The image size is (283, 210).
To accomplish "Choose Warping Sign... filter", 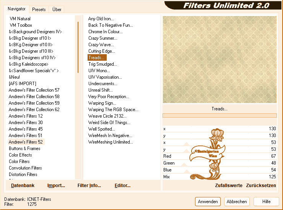I will click(x=102, y=103).
